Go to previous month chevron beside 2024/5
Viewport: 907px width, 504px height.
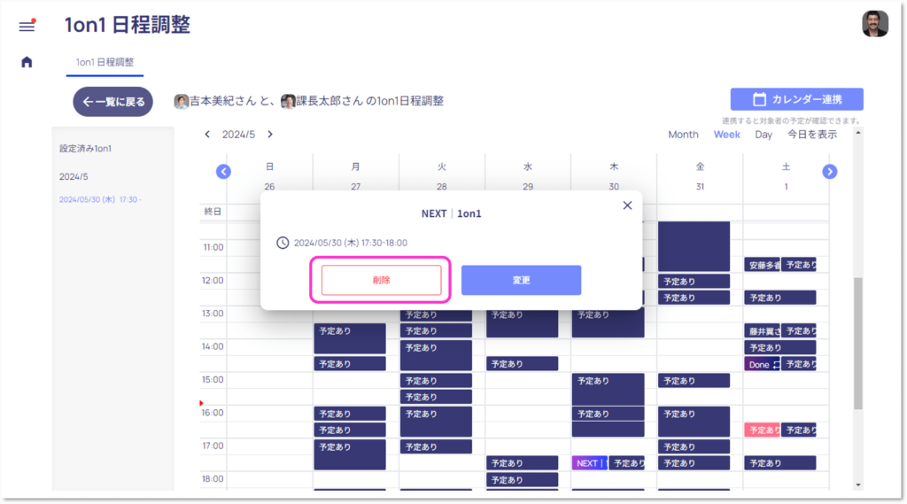[207, 135]
